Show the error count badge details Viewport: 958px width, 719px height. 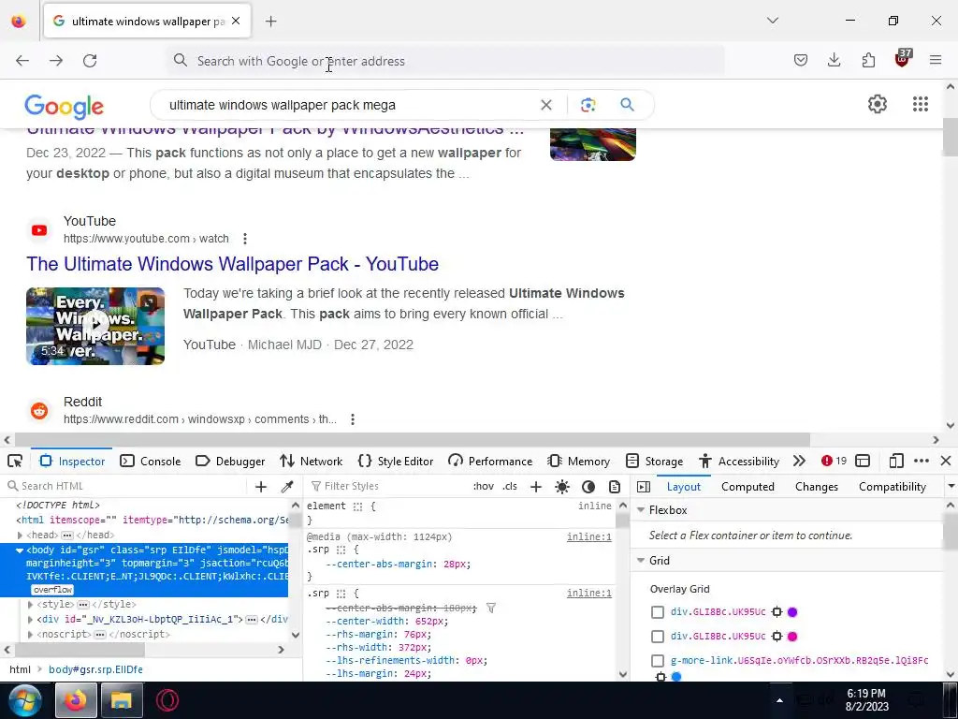[x=834, y=461]
